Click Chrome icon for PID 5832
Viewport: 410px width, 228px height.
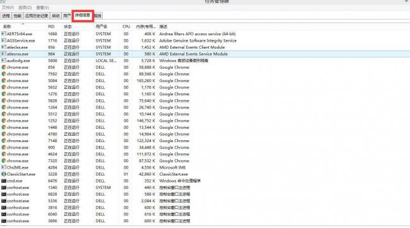(4, 87)
